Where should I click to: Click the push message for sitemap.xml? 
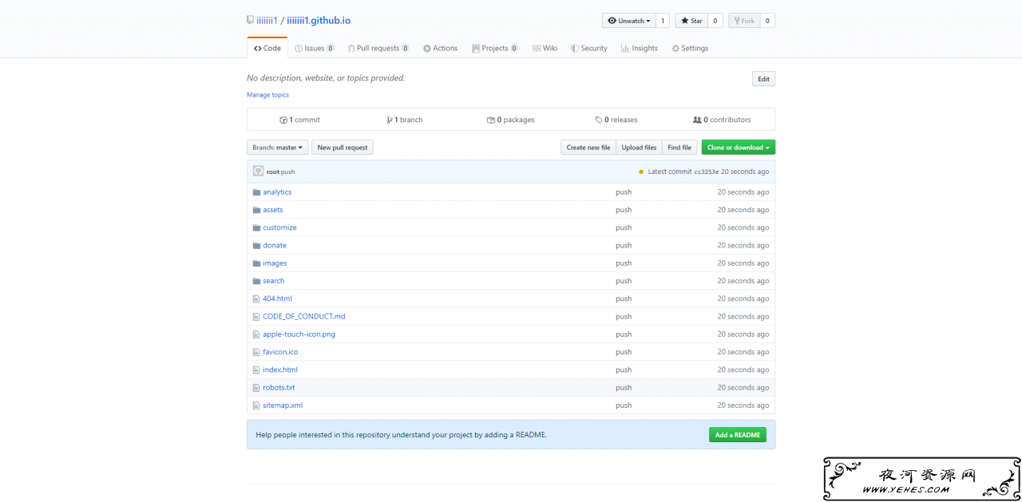tap(624, 405)
